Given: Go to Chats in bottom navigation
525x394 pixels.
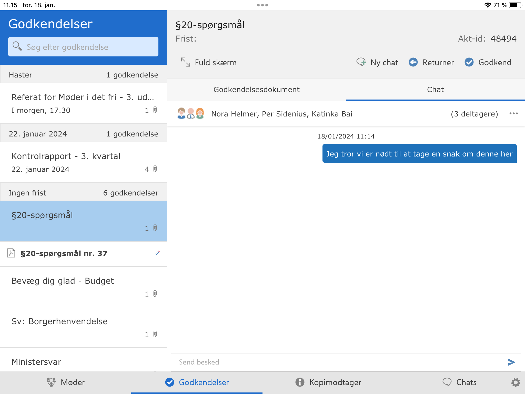Looking at the screenshot, I should click(x=459, y=382).
